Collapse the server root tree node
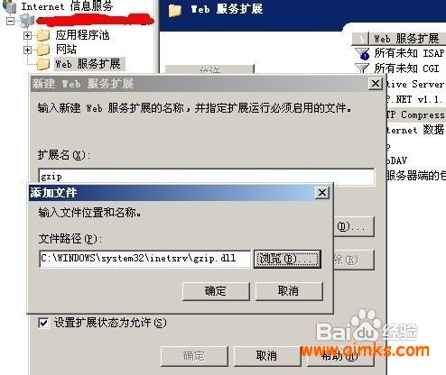 [x=10, y=21]
